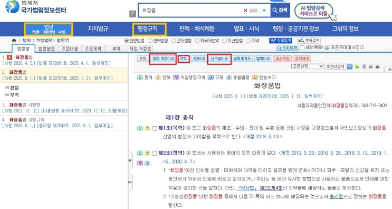392x209 pixels.
Task: Select the 근대법령 radio button
Action: coord(174,41)
